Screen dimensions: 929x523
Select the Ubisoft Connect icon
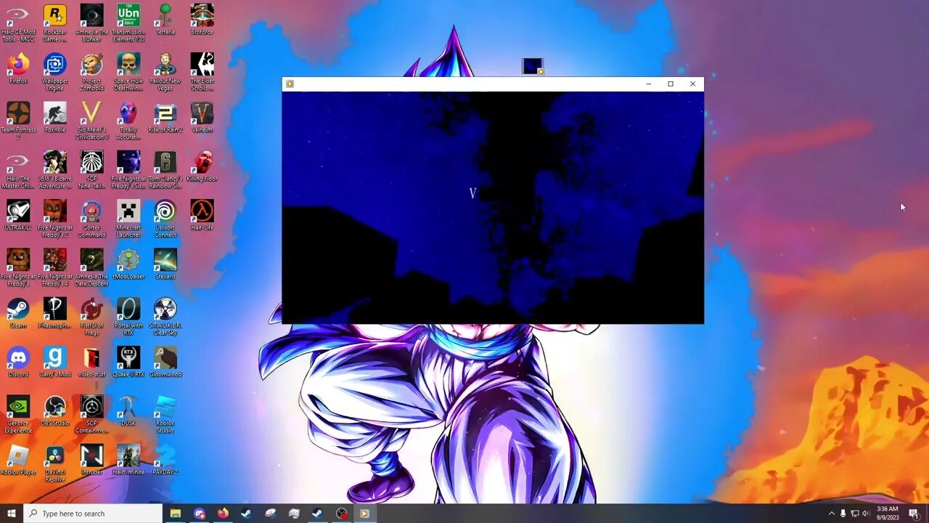point(165,219)
